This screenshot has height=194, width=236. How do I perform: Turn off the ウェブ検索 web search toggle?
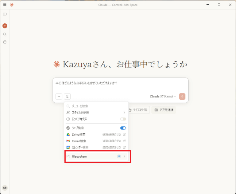(x=123, y=128)
